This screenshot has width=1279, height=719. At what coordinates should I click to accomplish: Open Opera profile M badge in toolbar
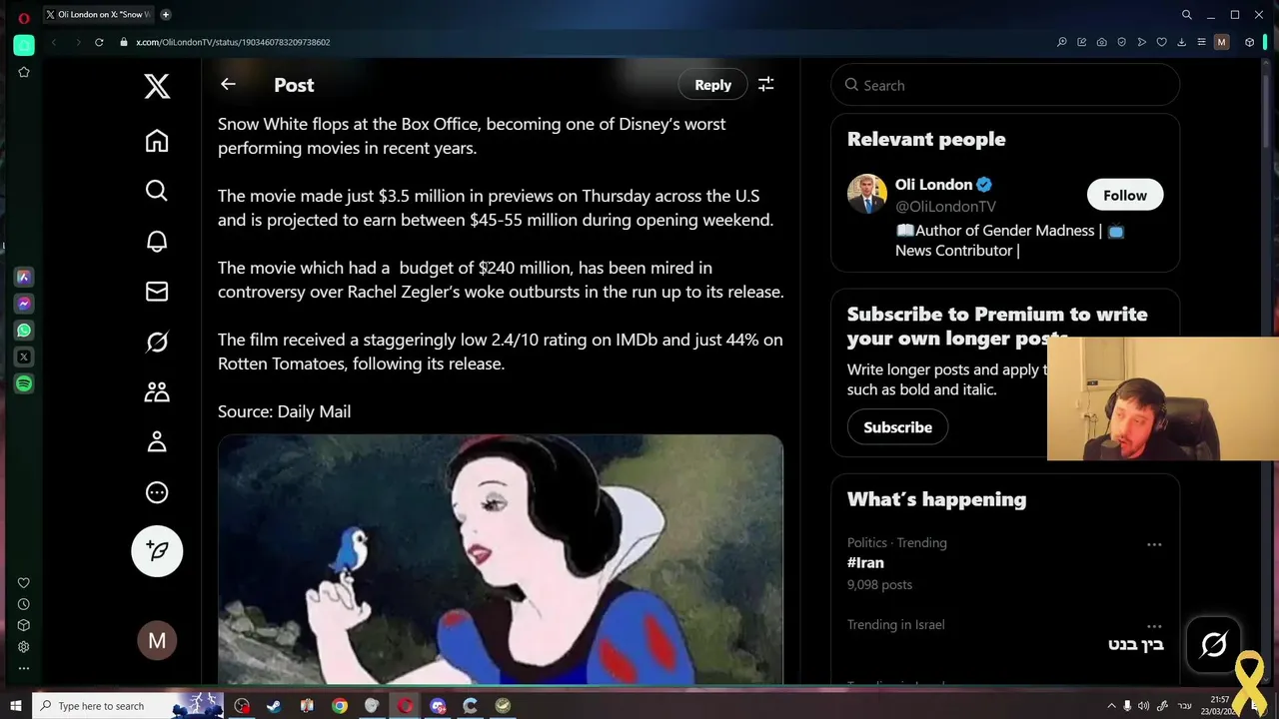(x=1221, y=42)
